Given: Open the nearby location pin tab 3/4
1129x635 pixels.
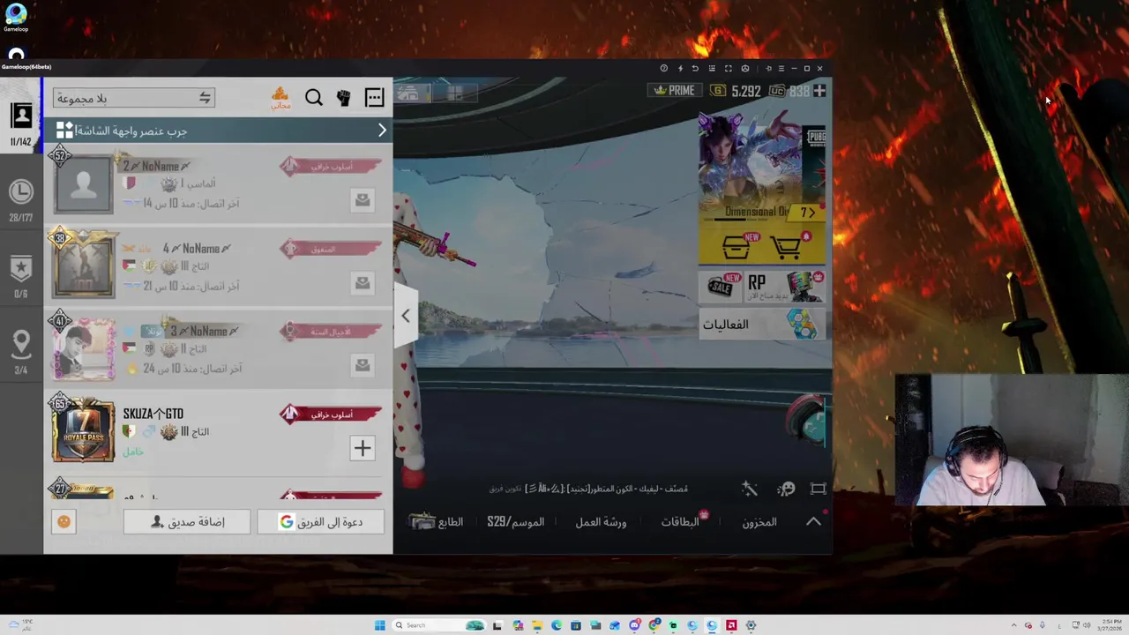Looking at the screenshot, I should 21,353.
